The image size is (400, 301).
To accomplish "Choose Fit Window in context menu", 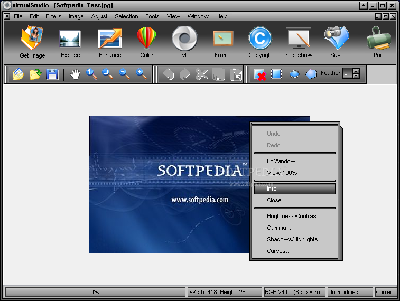I will point(295,161).
